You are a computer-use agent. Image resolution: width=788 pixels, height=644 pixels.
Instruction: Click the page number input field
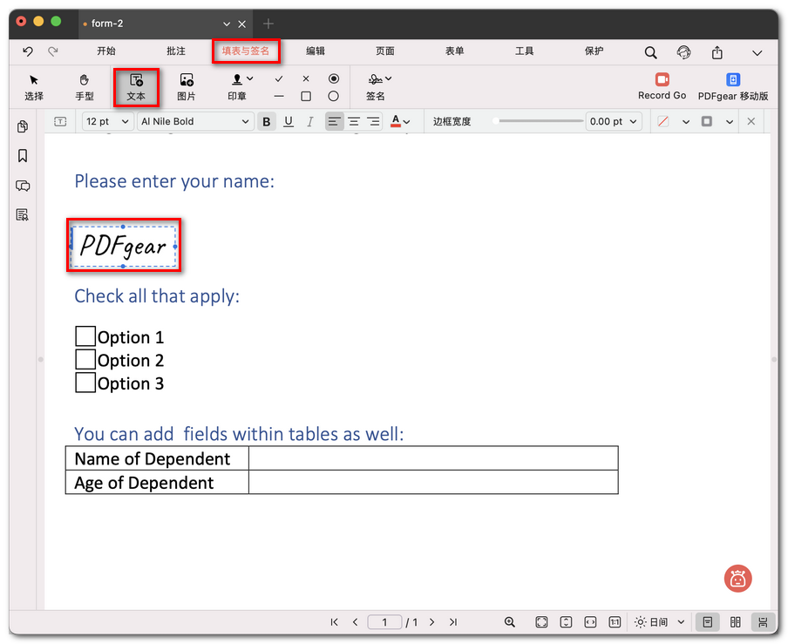click(x=384, y=622)
